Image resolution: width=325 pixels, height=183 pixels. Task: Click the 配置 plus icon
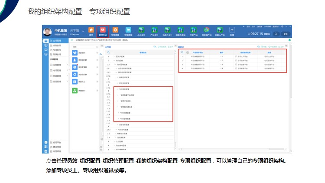[232, 31]
